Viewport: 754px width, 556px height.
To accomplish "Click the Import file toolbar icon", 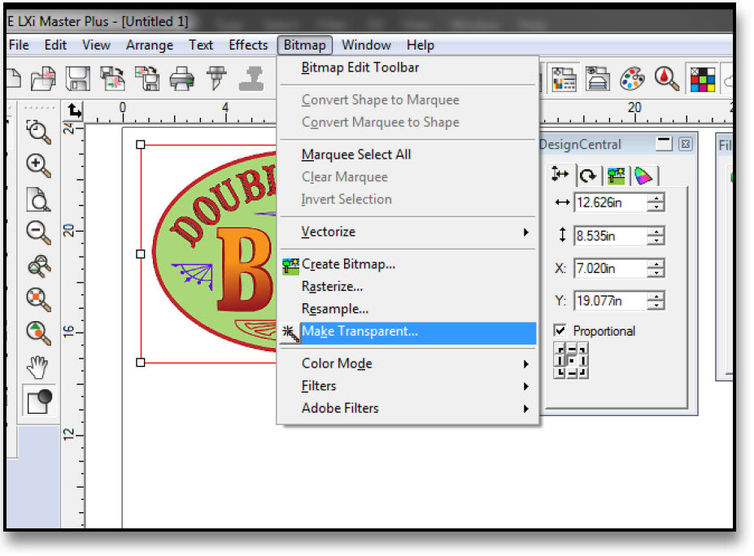I will (112, 78).
